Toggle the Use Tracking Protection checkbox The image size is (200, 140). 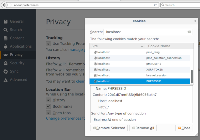pos(49,44)
